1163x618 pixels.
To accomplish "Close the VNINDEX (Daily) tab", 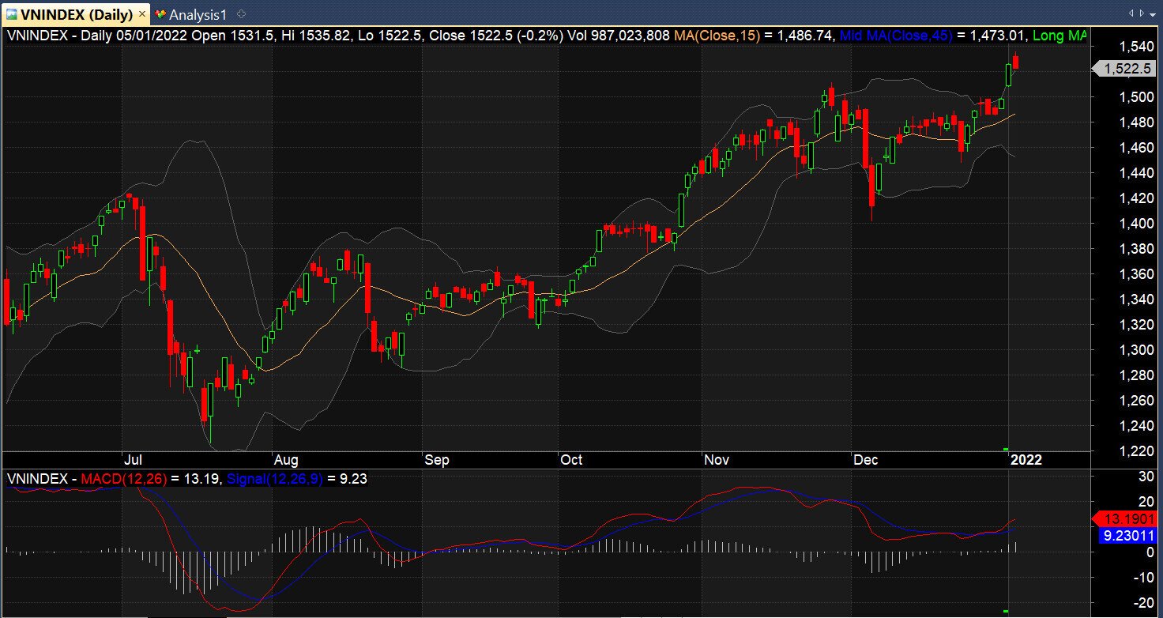I will click(141, 14).
